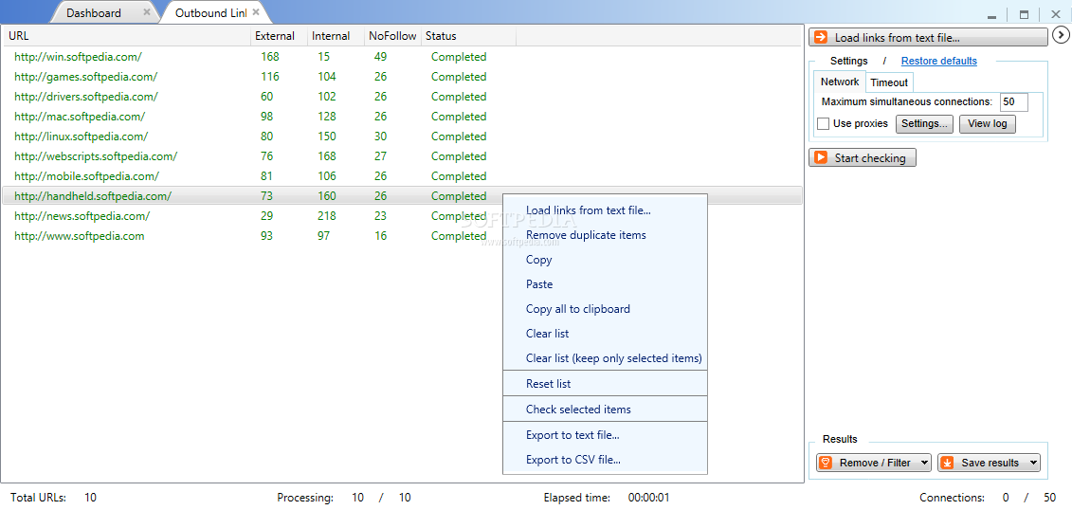Image resolution: width=1072 pixels, height=510 pixels.
Task: Close the Outbound Links tab with its X
Action: click(x=256, y=12)
